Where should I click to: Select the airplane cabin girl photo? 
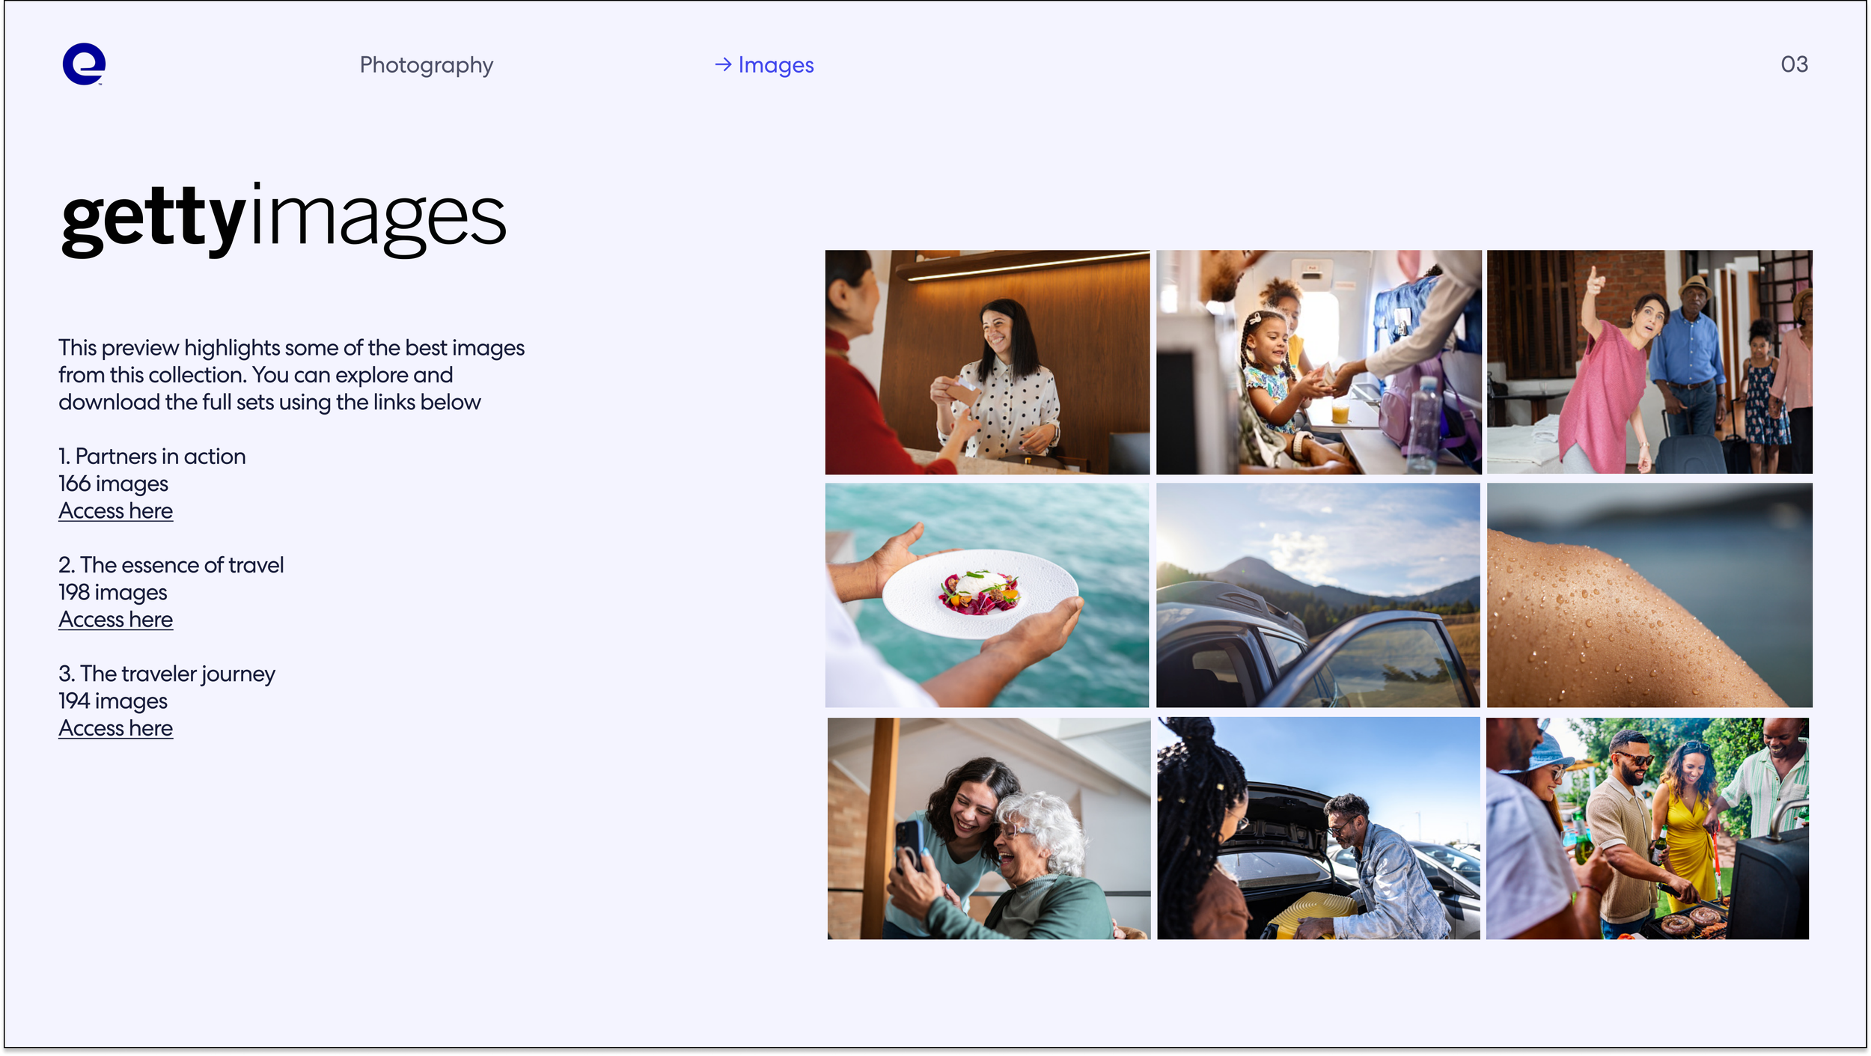coord(1318,362)
